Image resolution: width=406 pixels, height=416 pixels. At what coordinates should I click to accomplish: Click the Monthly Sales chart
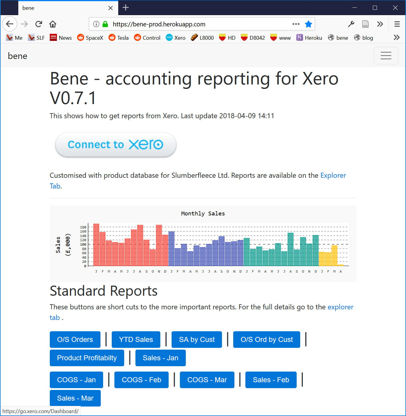[x=203, y=244]
